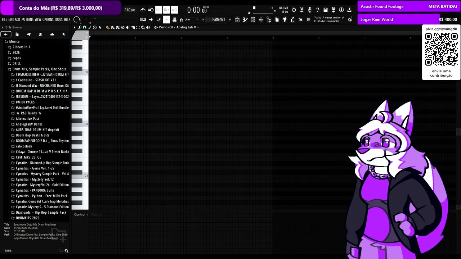Toggle the metronome

tap(143, 10)
